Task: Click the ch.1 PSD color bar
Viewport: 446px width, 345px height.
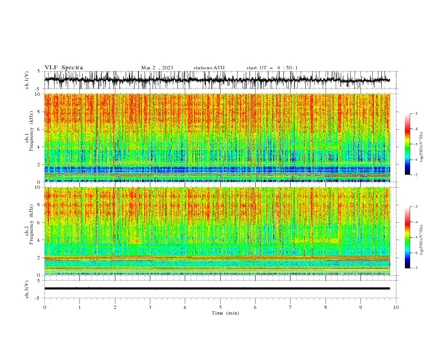Action: (x=407, y=144)
